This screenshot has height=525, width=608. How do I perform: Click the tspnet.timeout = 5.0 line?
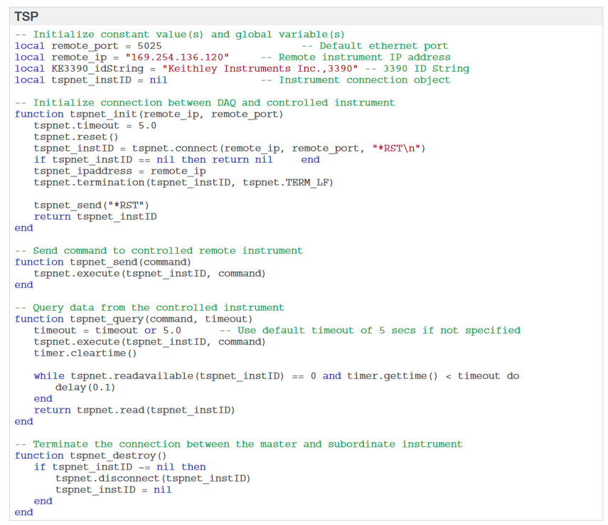coord(95,125)
